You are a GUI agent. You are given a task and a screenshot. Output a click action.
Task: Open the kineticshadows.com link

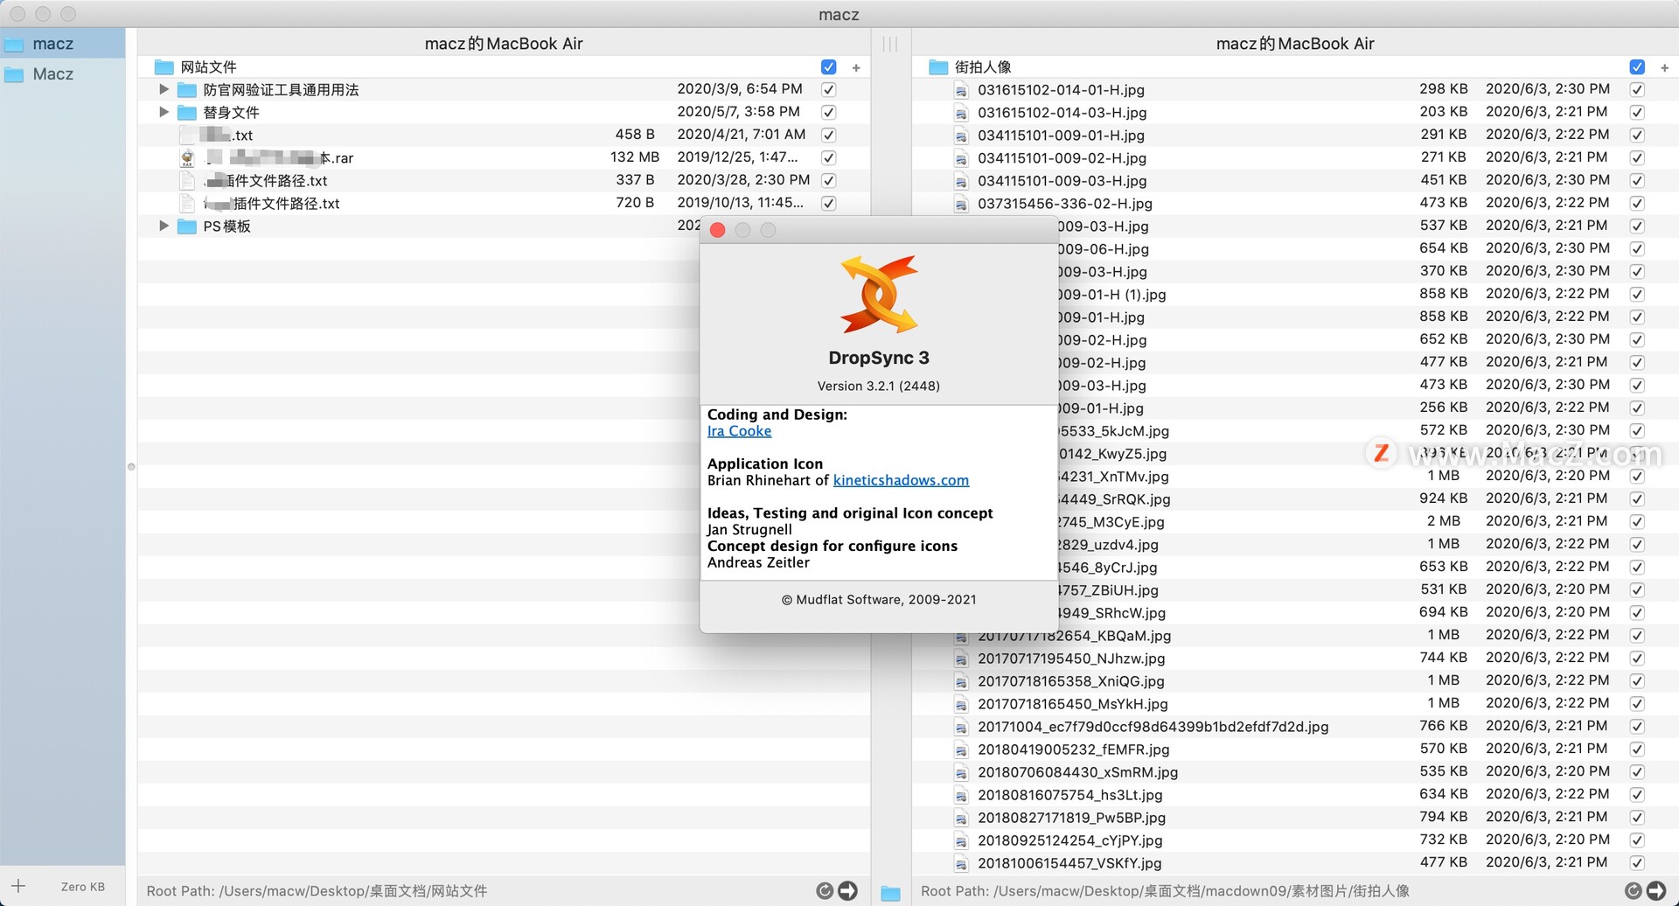point(901,480)
